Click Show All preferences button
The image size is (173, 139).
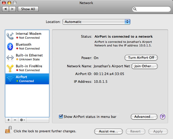point(28,9)
